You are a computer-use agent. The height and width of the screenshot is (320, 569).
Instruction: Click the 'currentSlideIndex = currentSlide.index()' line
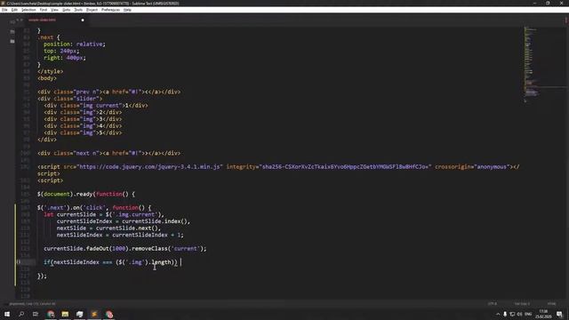(x=123, y=221)
